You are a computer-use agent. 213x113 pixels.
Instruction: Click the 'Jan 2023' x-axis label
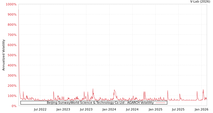tap(63, 109)
